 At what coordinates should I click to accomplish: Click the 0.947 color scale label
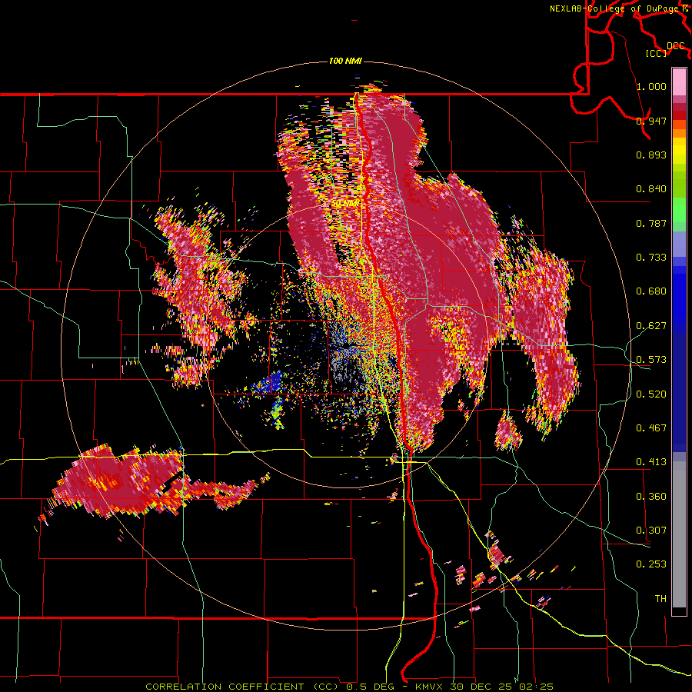point(651,121)
